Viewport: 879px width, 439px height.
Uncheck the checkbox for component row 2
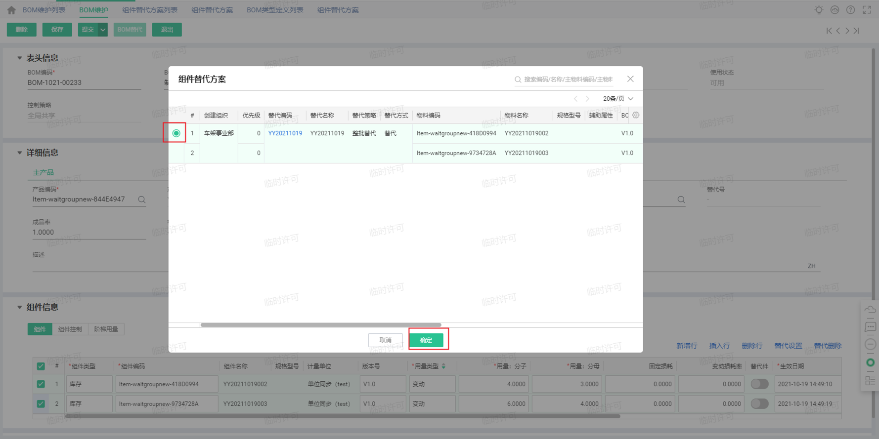coord(41,404)
